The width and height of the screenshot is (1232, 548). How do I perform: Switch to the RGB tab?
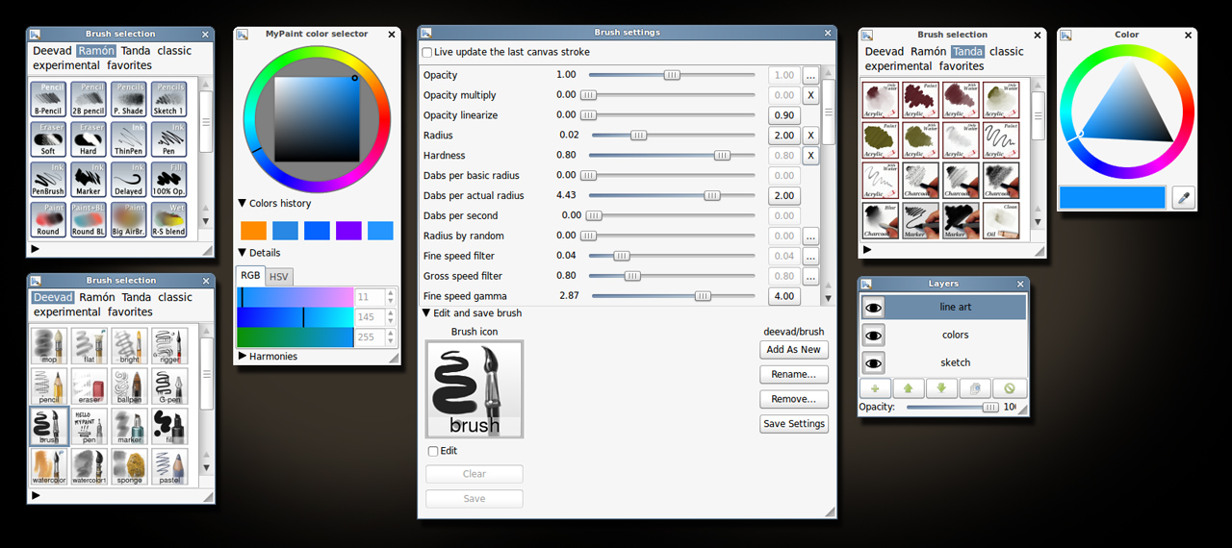[x=250, y=276]
